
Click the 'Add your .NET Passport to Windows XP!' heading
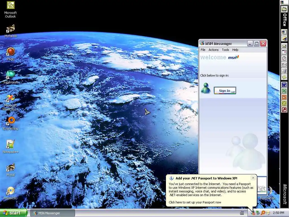pyautogui.click(x=206, y=178)
